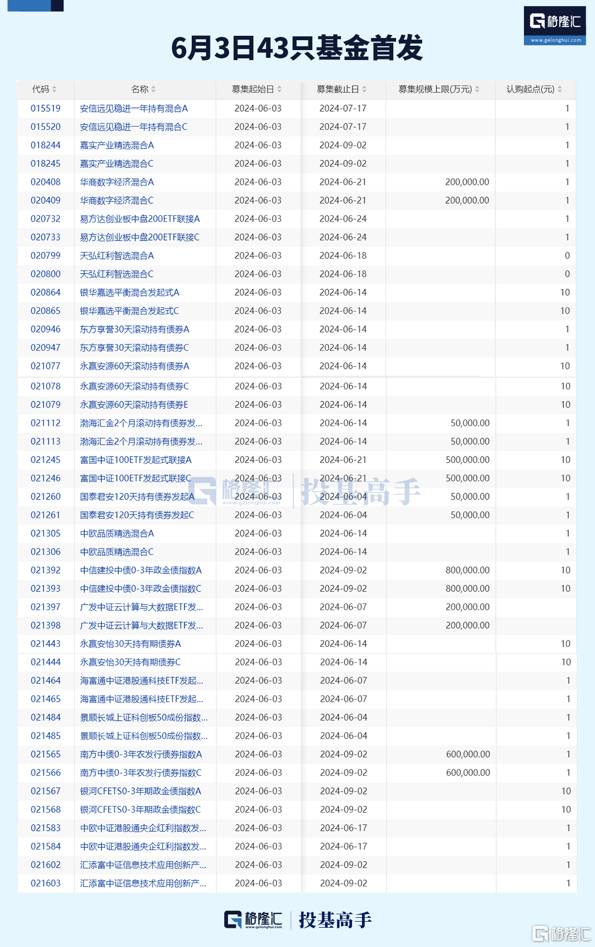
Task: Click the title 6月3日43只基金首发
Action: tap(297, 47)
